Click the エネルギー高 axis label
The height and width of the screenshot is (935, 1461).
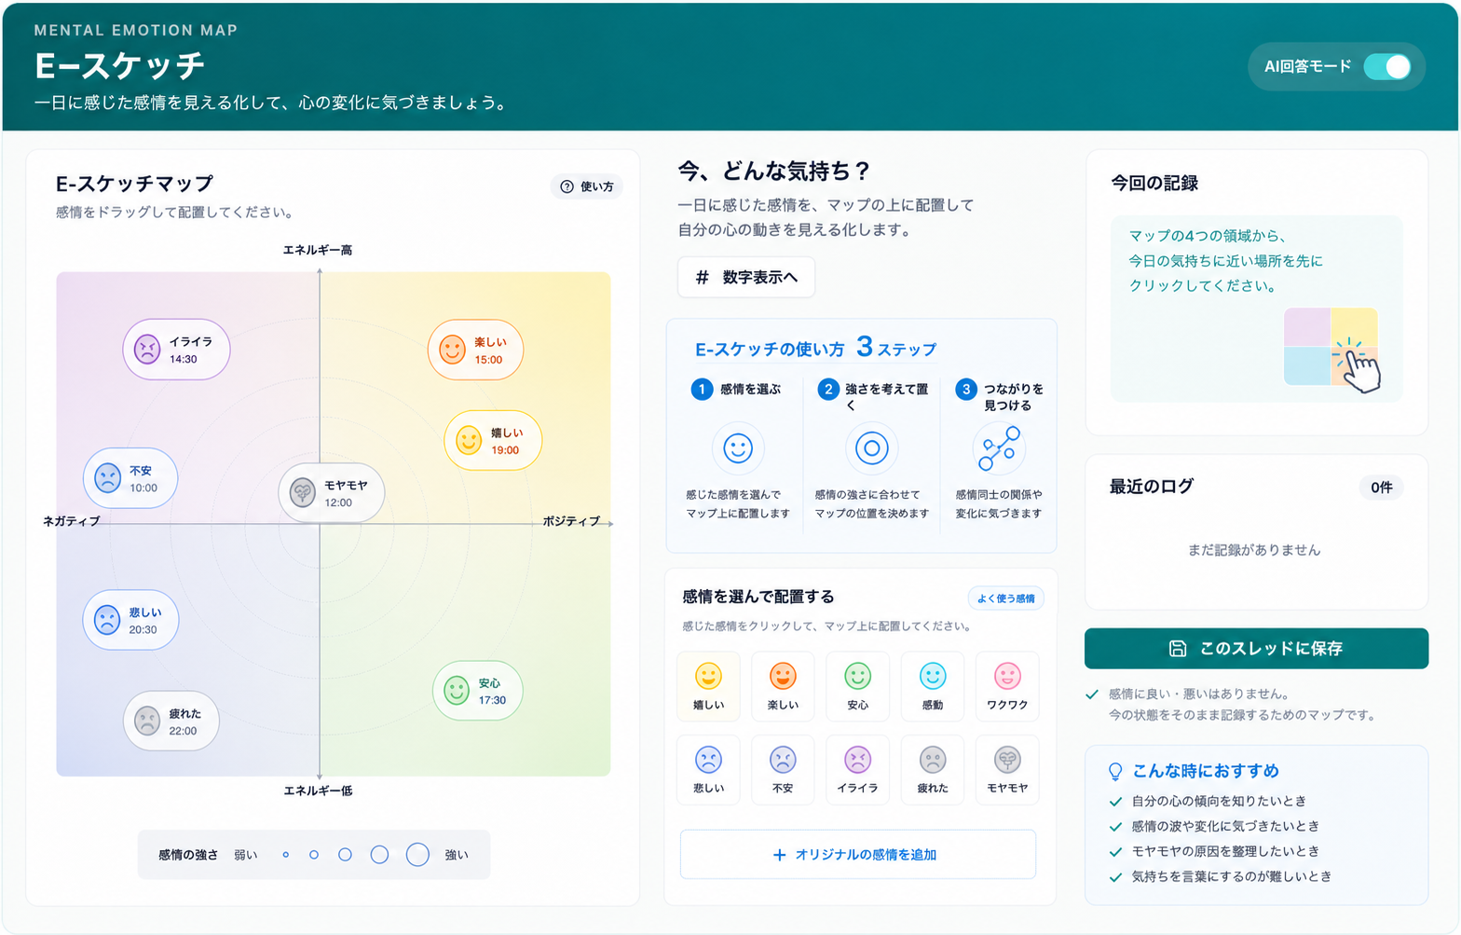point(318,250)
